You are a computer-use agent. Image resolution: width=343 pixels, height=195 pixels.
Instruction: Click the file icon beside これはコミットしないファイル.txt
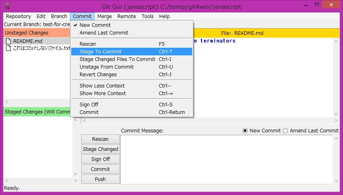(x=8, y=48)
